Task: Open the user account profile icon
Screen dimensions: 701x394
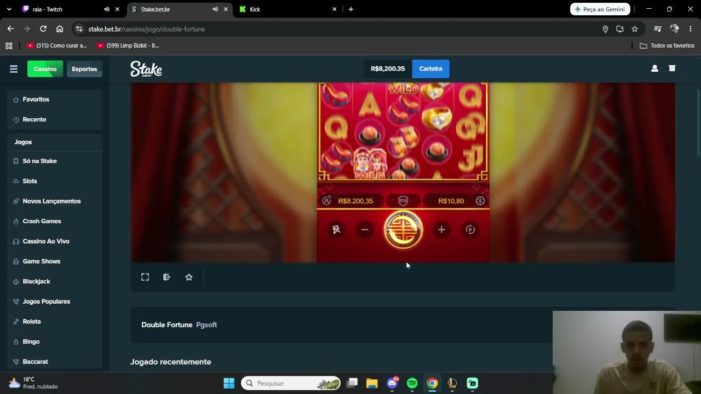Action: [654, 69]
